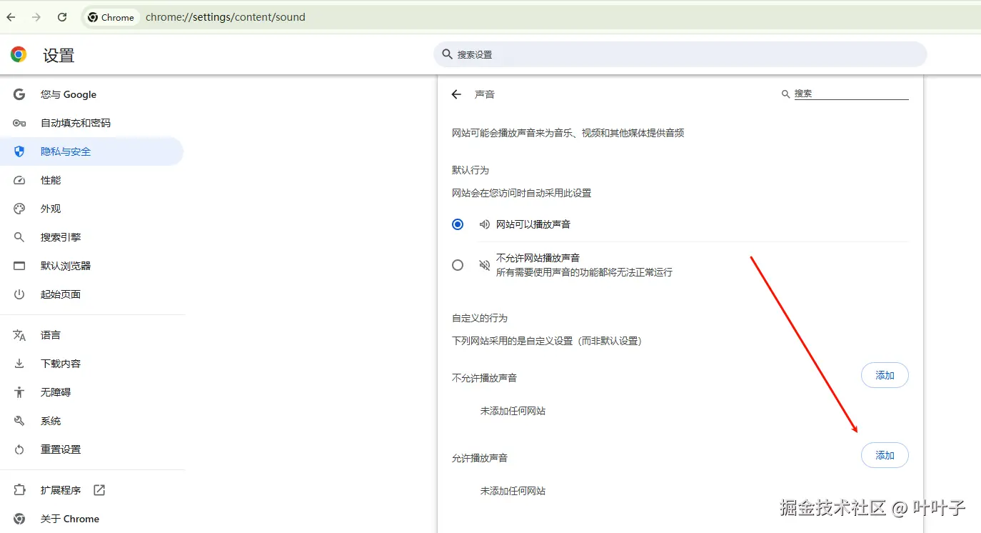Click 添加 button for 不允许播放声音
The width and height of the screenshot is (981, 533).
tap(885, 375)
